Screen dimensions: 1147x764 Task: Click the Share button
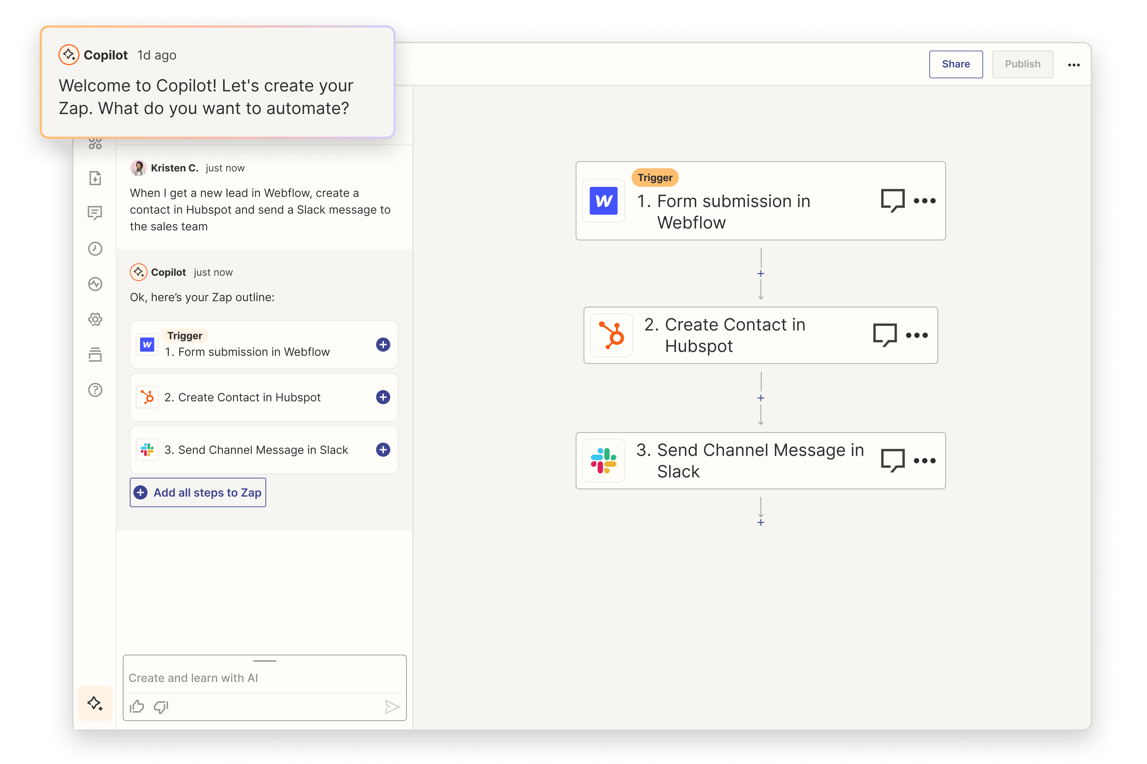click(956, 64)
